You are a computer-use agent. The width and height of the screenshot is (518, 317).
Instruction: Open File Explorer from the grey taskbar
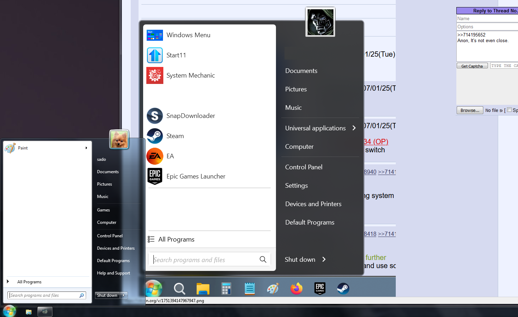203,289
